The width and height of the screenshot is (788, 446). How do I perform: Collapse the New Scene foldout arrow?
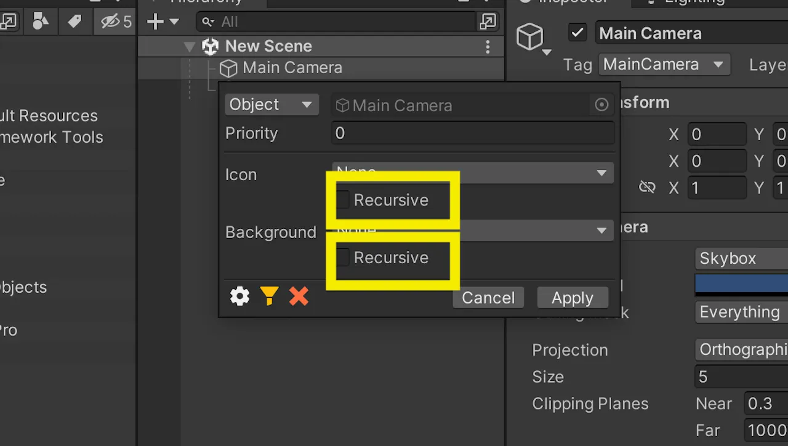pos(190,46)
